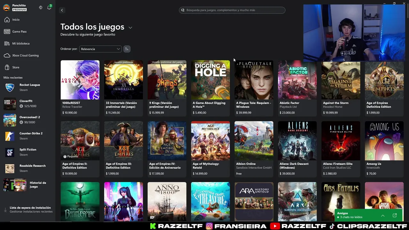409x230 pixels.
Task: Click the search magnifier icon
Action: tap(183, 10)
